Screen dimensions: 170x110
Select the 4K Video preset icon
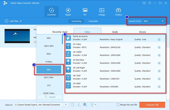click(68, 46)
